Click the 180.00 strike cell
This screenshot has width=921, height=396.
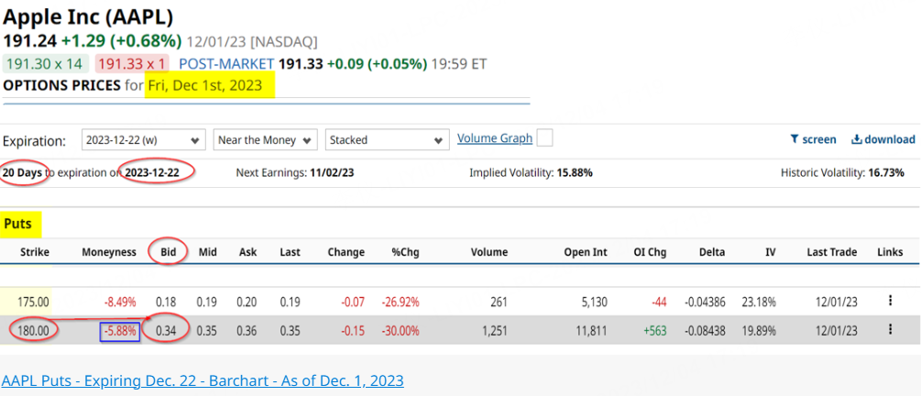pyautogui.click(x=35, y=330)
